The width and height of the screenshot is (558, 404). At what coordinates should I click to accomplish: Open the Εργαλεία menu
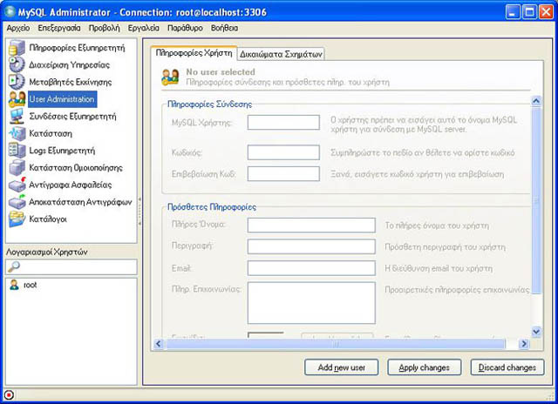[x=143, y=28]
